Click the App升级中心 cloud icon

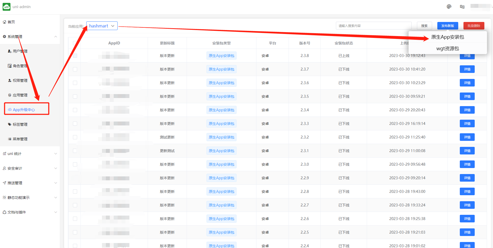tap(10, 110)
